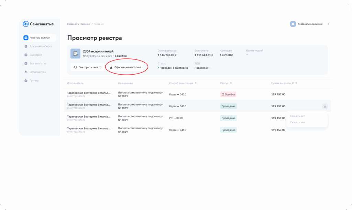This screenshot has height=210, width=352.
Task: Click the Персональное решение briefcase icon
Action: click(x=293, y=24)
